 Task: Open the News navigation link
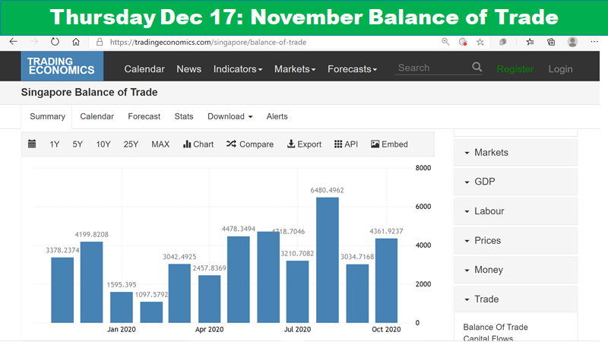(188, 69)
